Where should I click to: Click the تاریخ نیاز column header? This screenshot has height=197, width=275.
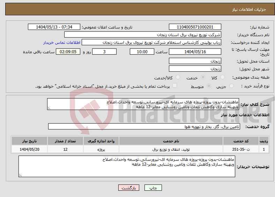coord(29,141)
